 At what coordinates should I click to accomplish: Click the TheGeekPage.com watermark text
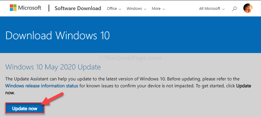(x=130, y=58)
